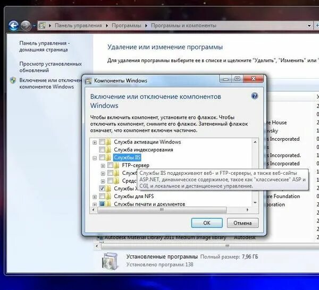Screen dimensions: 319x290
Task: Select 'Службы печати и документов' label
Action: [x=149, y=204]
